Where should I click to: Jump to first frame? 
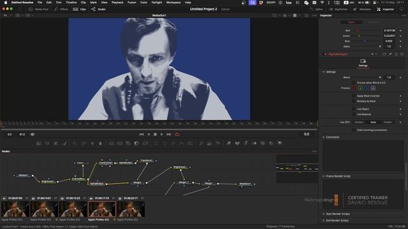pyautogui.click(x=142, y=134)
